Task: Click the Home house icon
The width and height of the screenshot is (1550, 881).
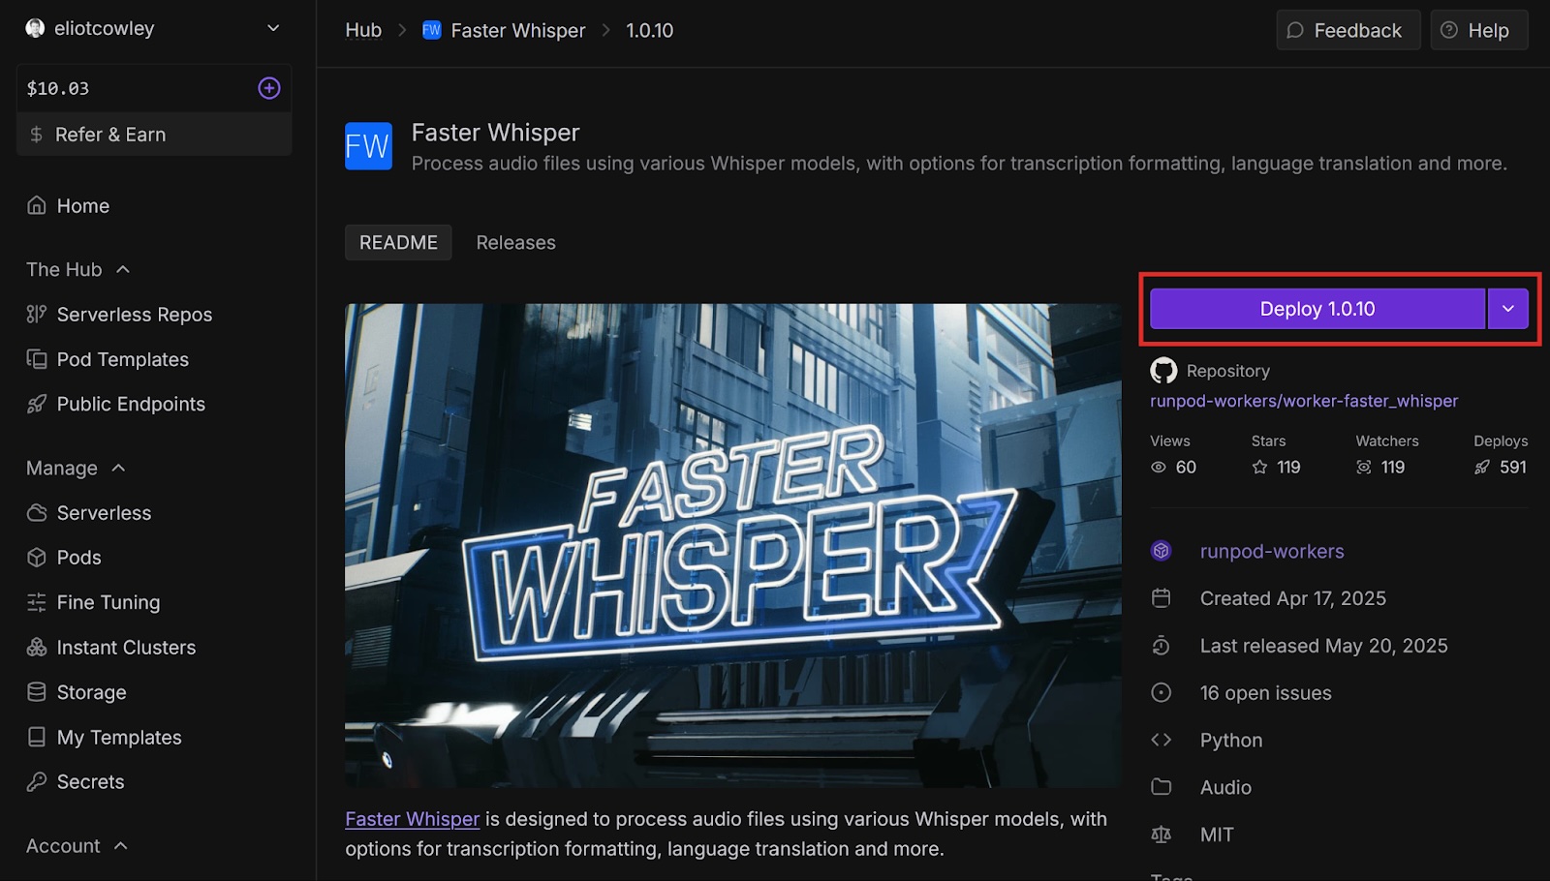Action: [x=37, y=205]
